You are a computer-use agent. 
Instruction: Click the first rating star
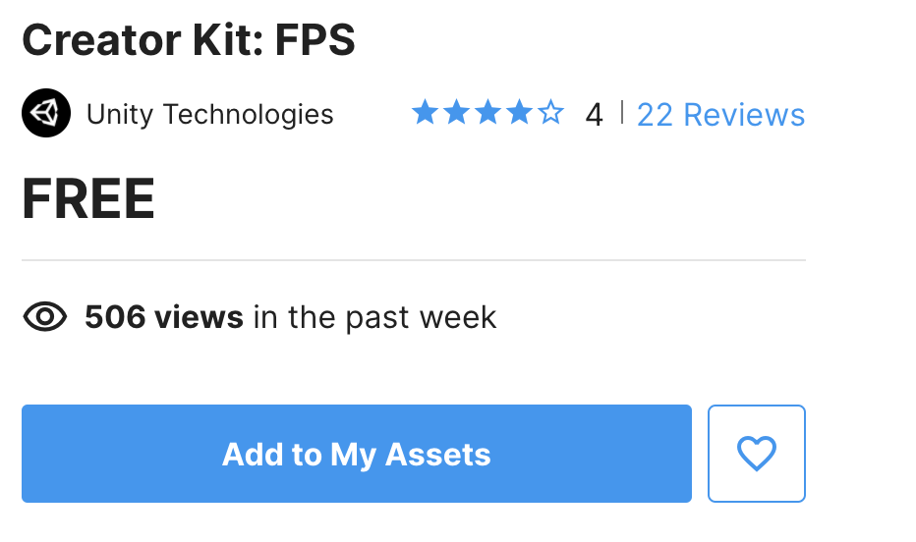click(x=425, y=114)
